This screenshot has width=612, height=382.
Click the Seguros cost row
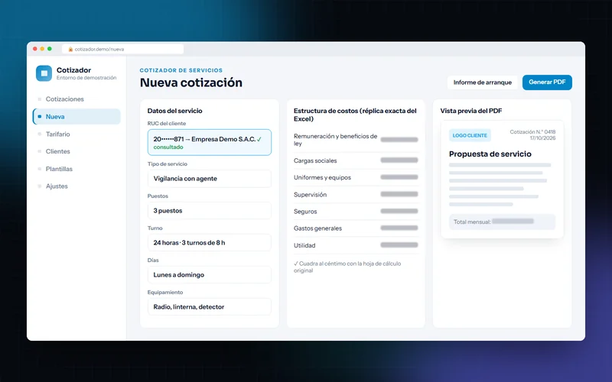(356, 212)
